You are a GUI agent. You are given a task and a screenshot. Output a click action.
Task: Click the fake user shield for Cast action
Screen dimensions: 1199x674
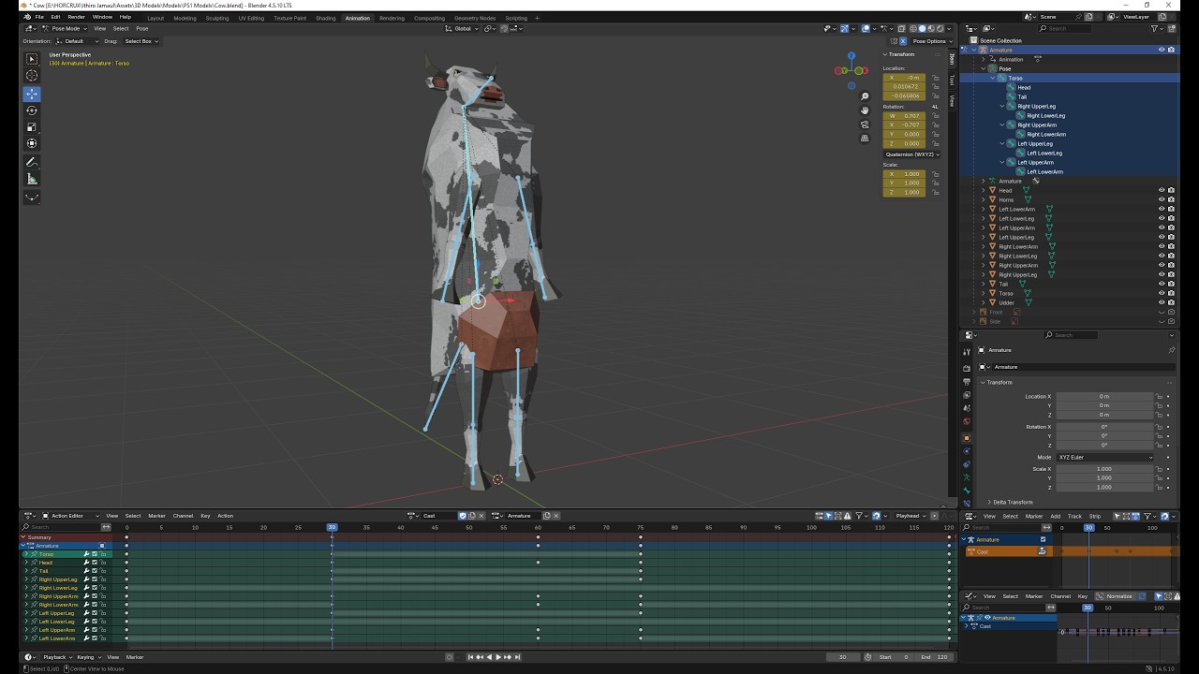pos(463,516)
